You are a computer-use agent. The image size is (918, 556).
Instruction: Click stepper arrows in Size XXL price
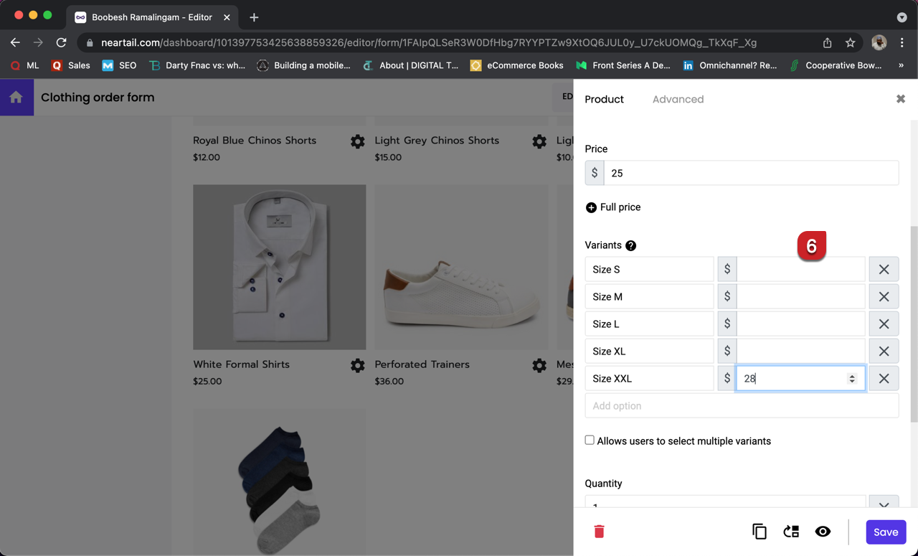click(852, 379)
